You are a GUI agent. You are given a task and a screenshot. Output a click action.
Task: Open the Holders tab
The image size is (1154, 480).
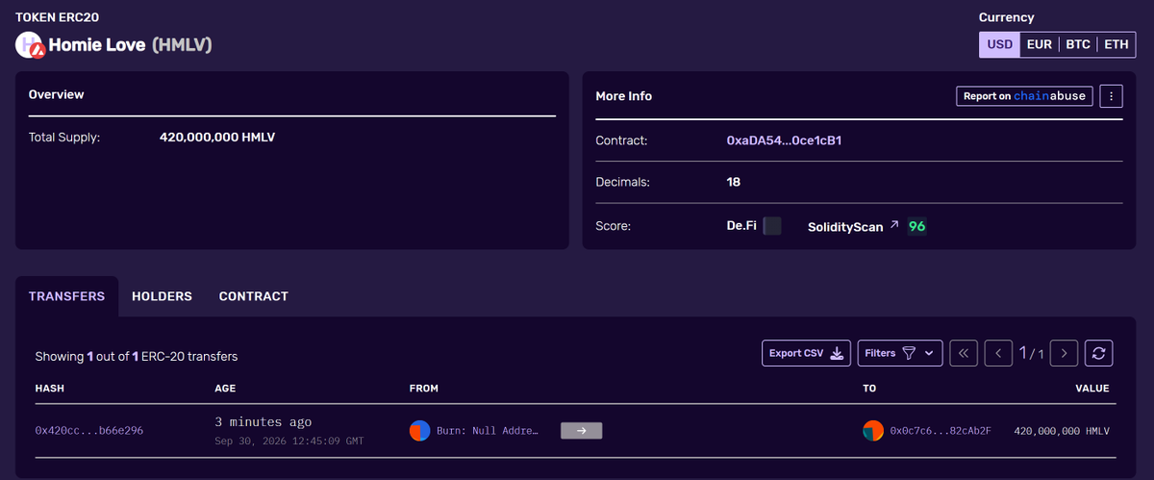(162, 296)
